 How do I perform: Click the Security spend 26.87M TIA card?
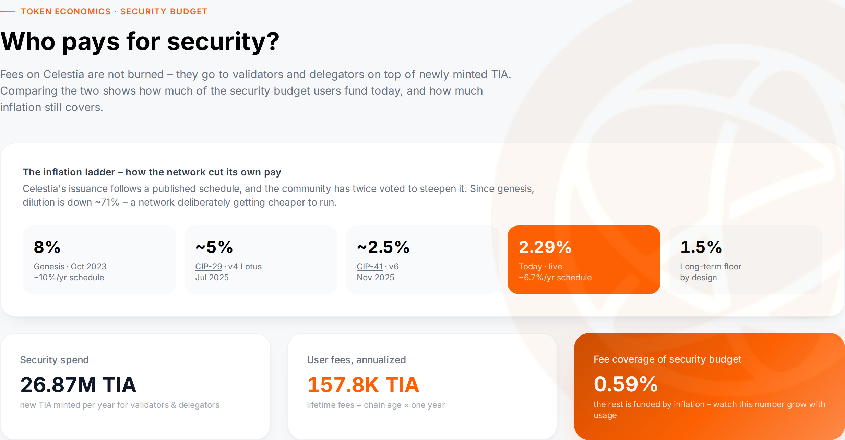pyautogui.click(x=135, y=386)
